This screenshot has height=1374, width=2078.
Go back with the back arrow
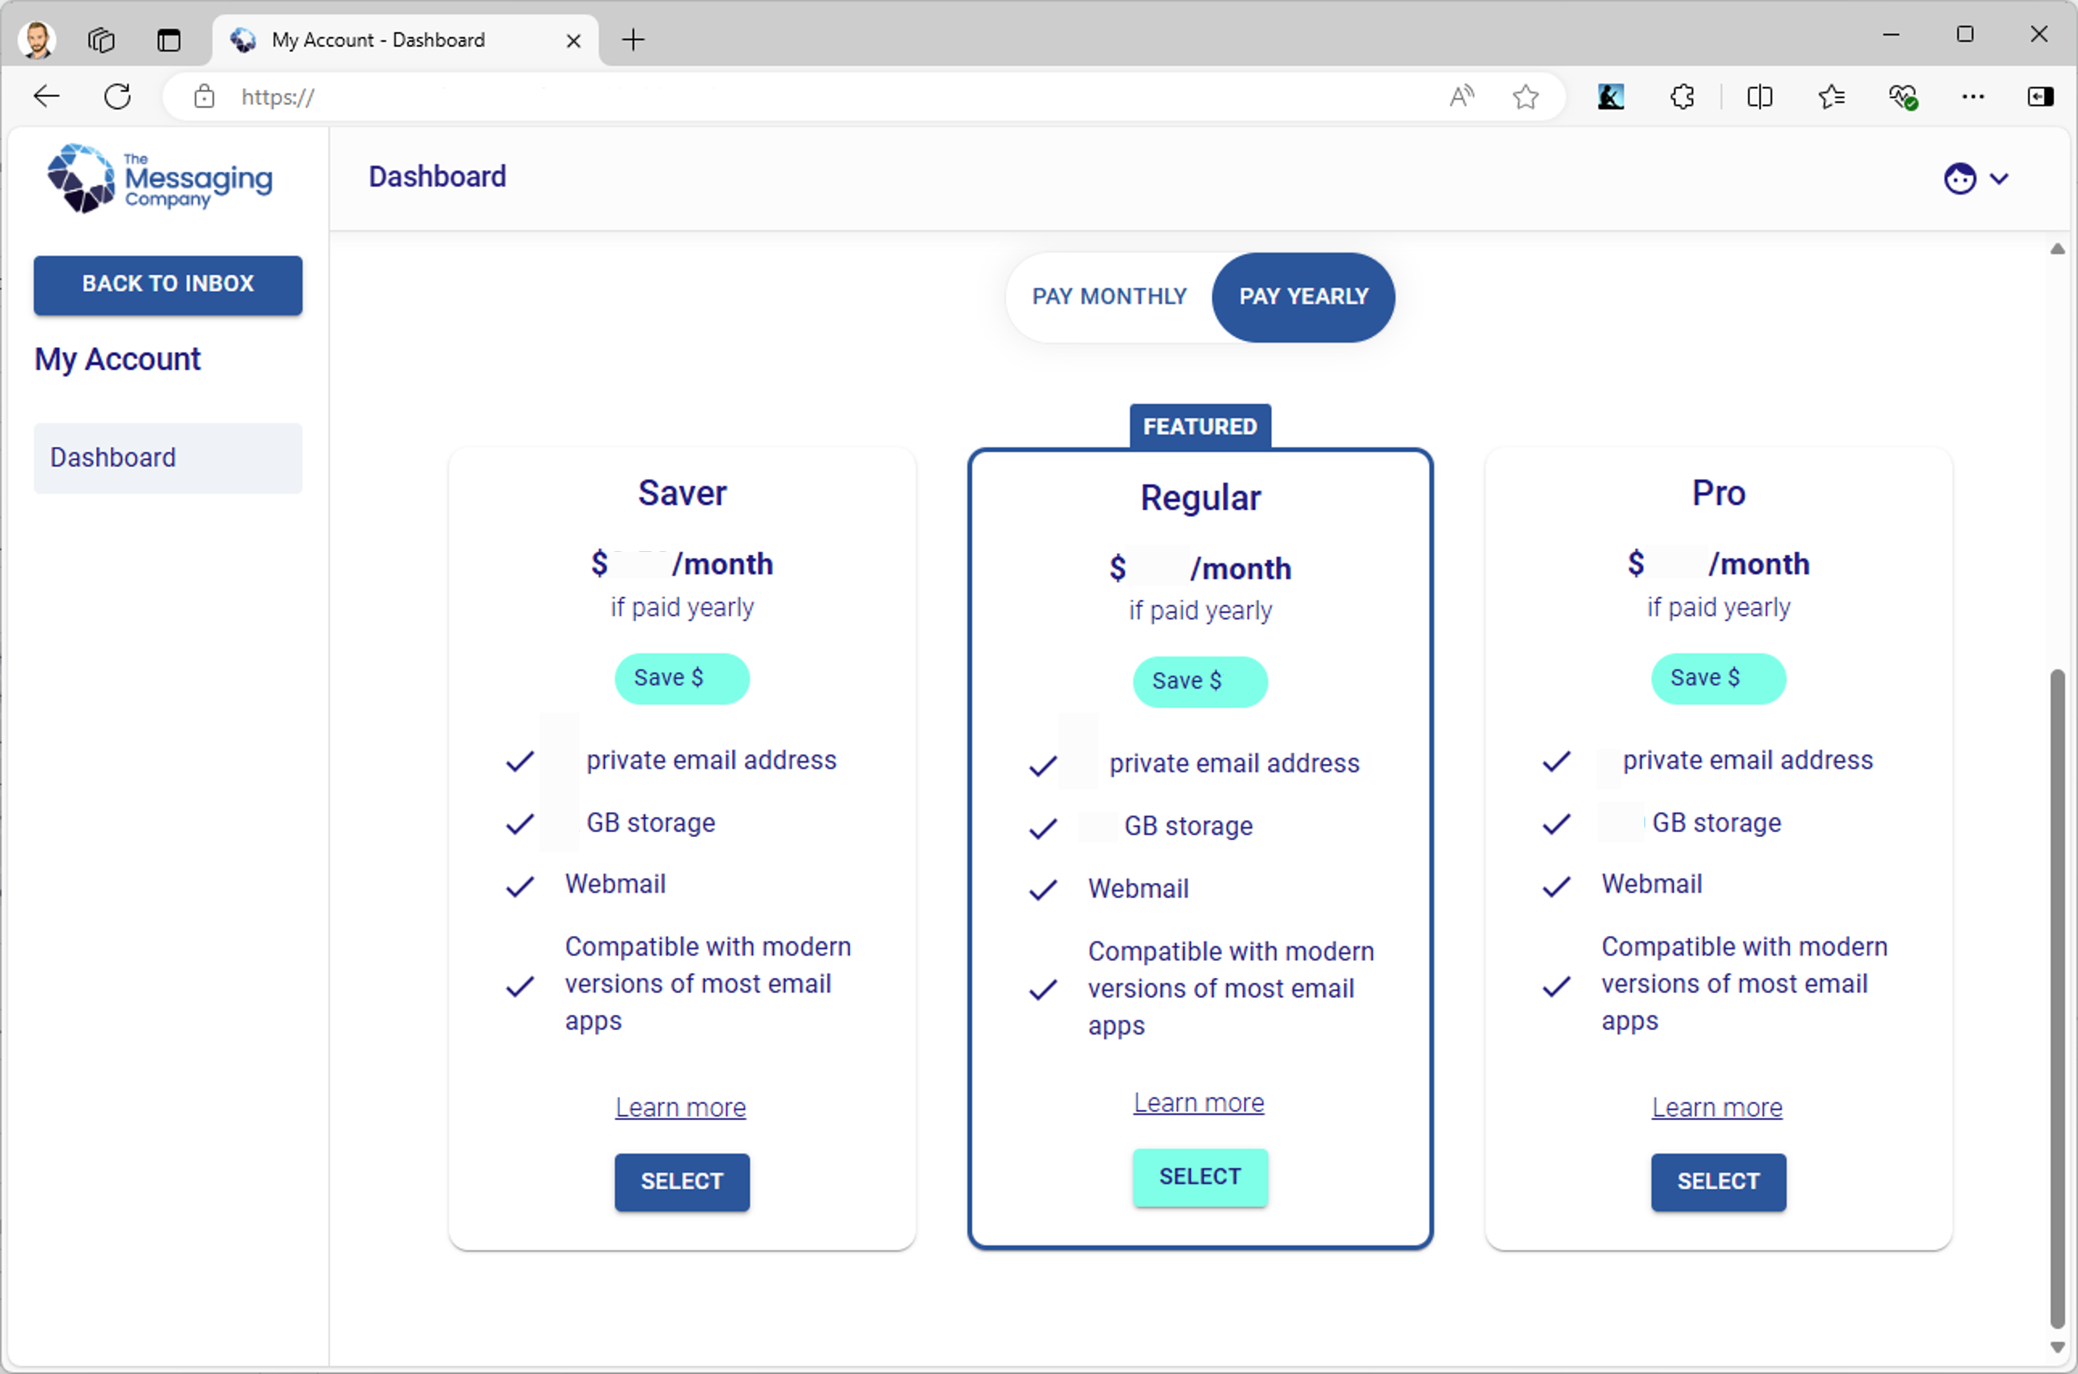[x=47, y=97]
